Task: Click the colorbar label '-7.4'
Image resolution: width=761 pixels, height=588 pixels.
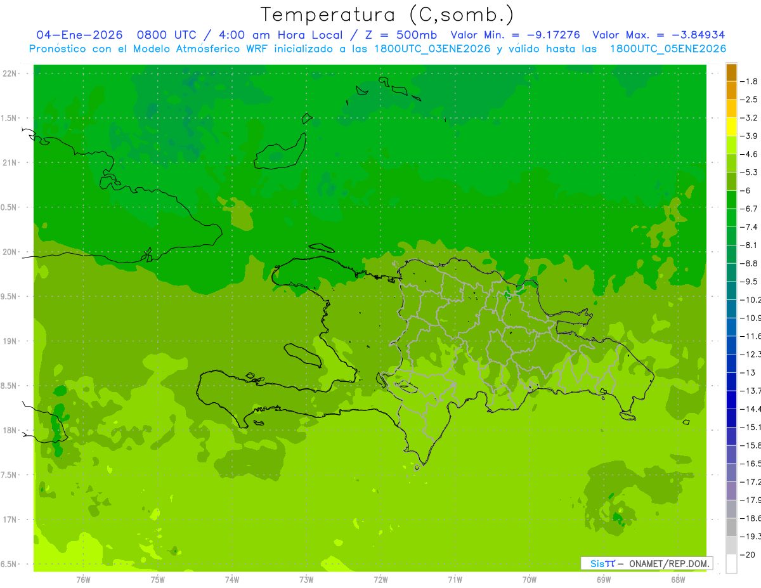Action: [749, 227]
